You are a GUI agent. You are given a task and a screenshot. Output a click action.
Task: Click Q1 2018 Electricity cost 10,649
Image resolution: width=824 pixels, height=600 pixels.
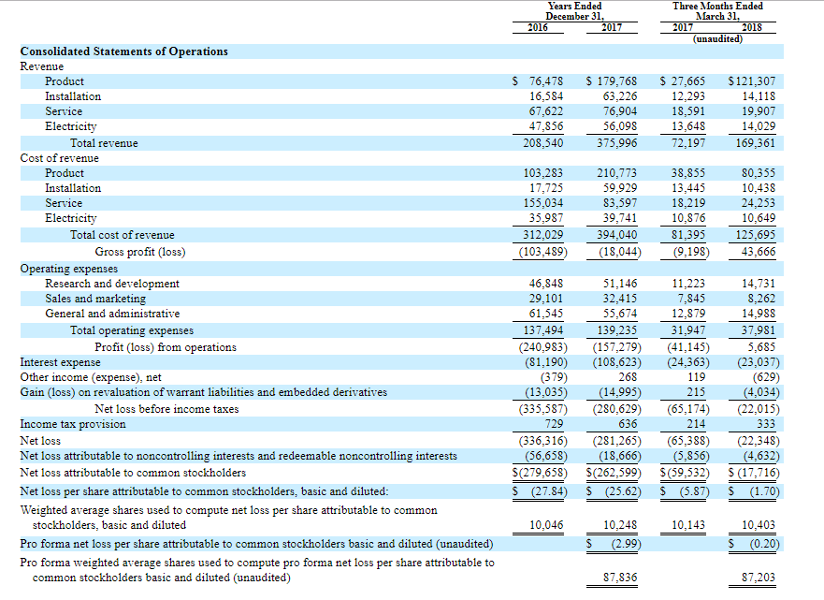[759, 218]
